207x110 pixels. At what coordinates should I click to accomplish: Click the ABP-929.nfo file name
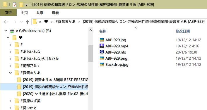116,52
